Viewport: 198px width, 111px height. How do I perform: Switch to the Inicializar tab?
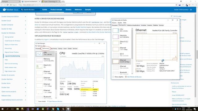(x=144, y=25)
